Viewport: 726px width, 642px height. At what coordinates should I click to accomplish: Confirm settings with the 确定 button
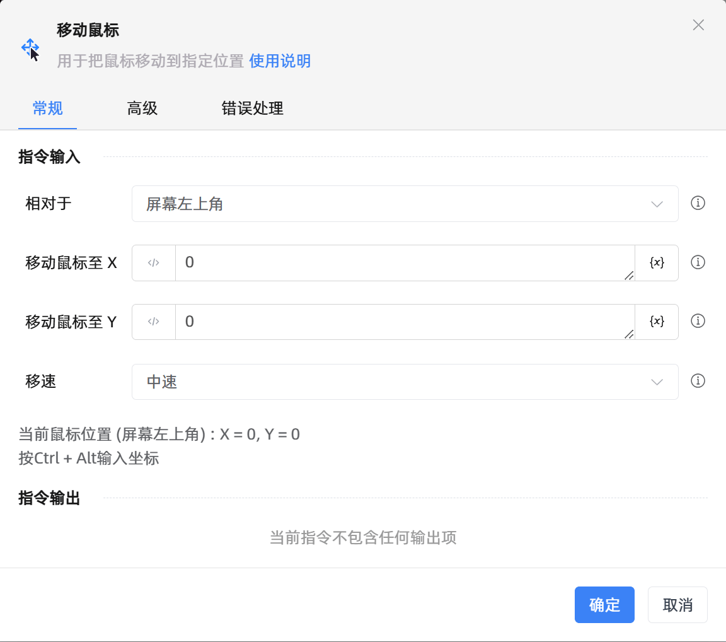click(604, 605)
